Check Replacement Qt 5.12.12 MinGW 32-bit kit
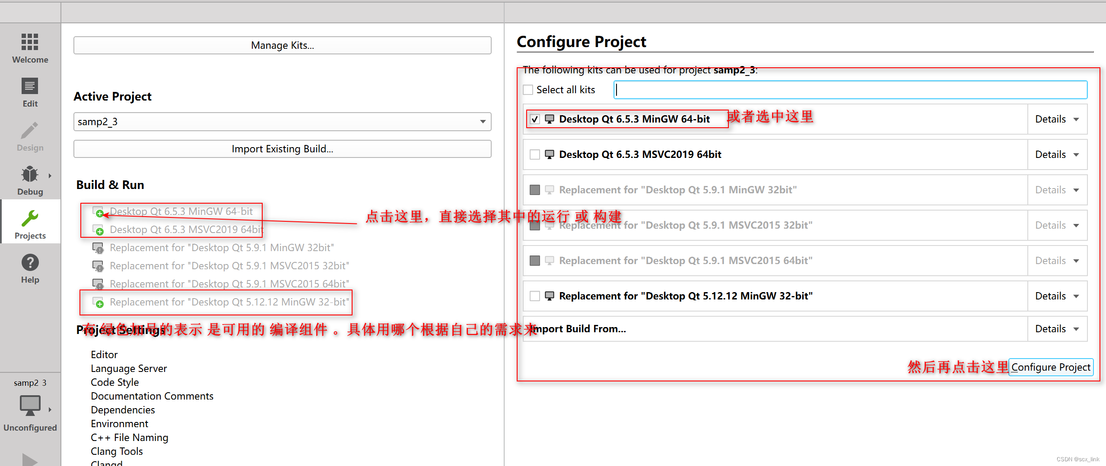This screenshot has height=466, width=1106. (535, 296)
